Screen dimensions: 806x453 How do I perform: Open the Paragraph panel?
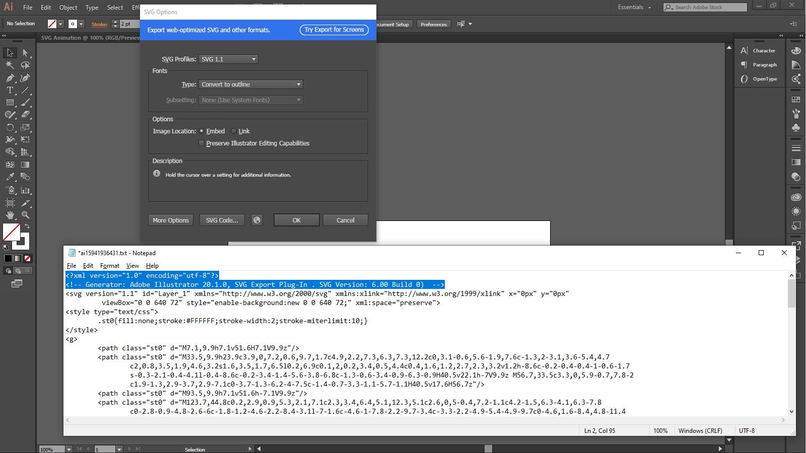758,65
